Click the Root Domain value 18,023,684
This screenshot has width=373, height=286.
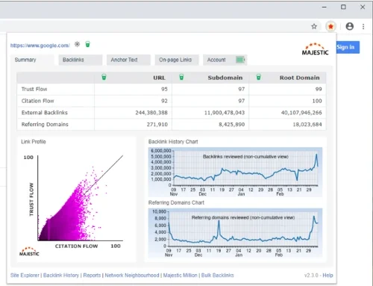point(307,124)
